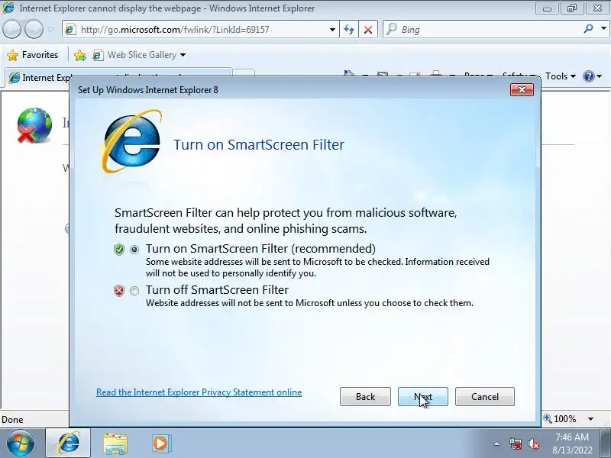Viewport: 611px width, 458px height.
Task: Show hidden system tray icons arrow
Action: 497,443
